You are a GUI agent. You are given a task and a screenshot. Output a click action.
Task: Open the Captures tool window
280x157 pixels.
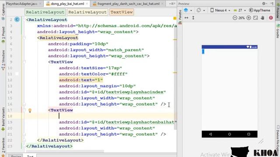click(x=3, y=12)
